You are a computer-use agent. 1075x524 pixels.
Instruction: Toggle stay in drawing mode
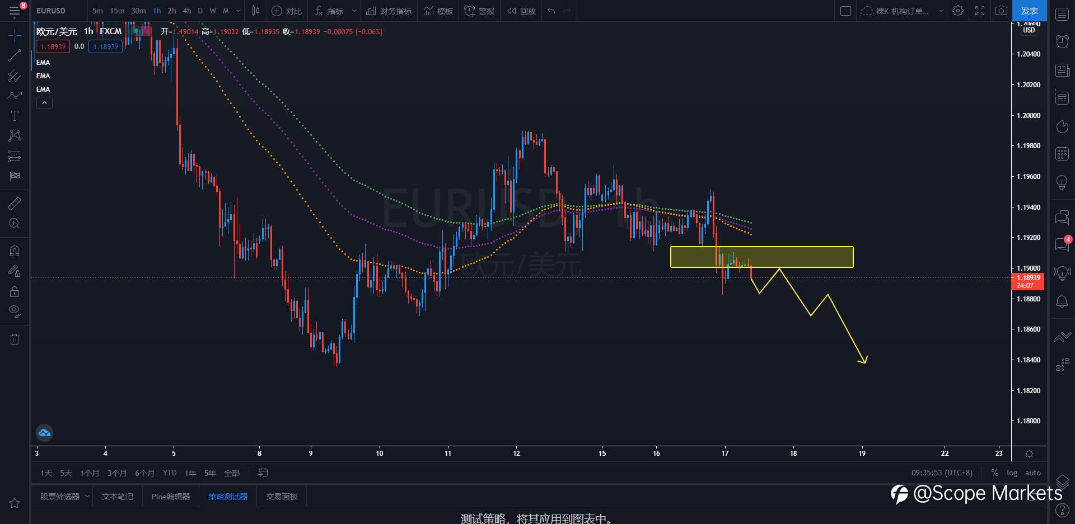point(15,271)
